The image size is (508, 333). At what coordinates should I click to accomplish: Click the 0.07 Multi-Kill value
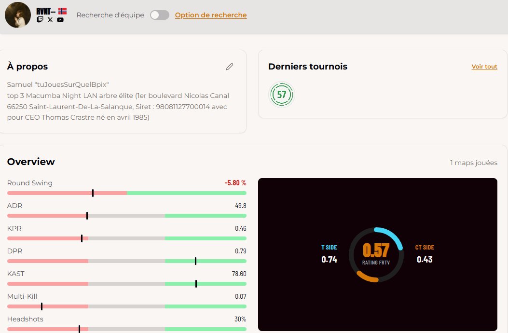241,296
